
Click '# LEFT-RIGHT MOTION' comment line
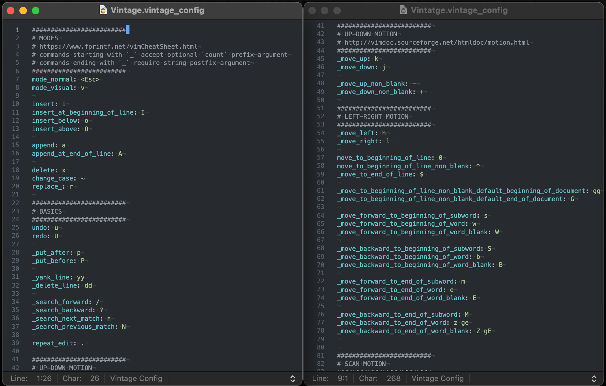[373, 116]
